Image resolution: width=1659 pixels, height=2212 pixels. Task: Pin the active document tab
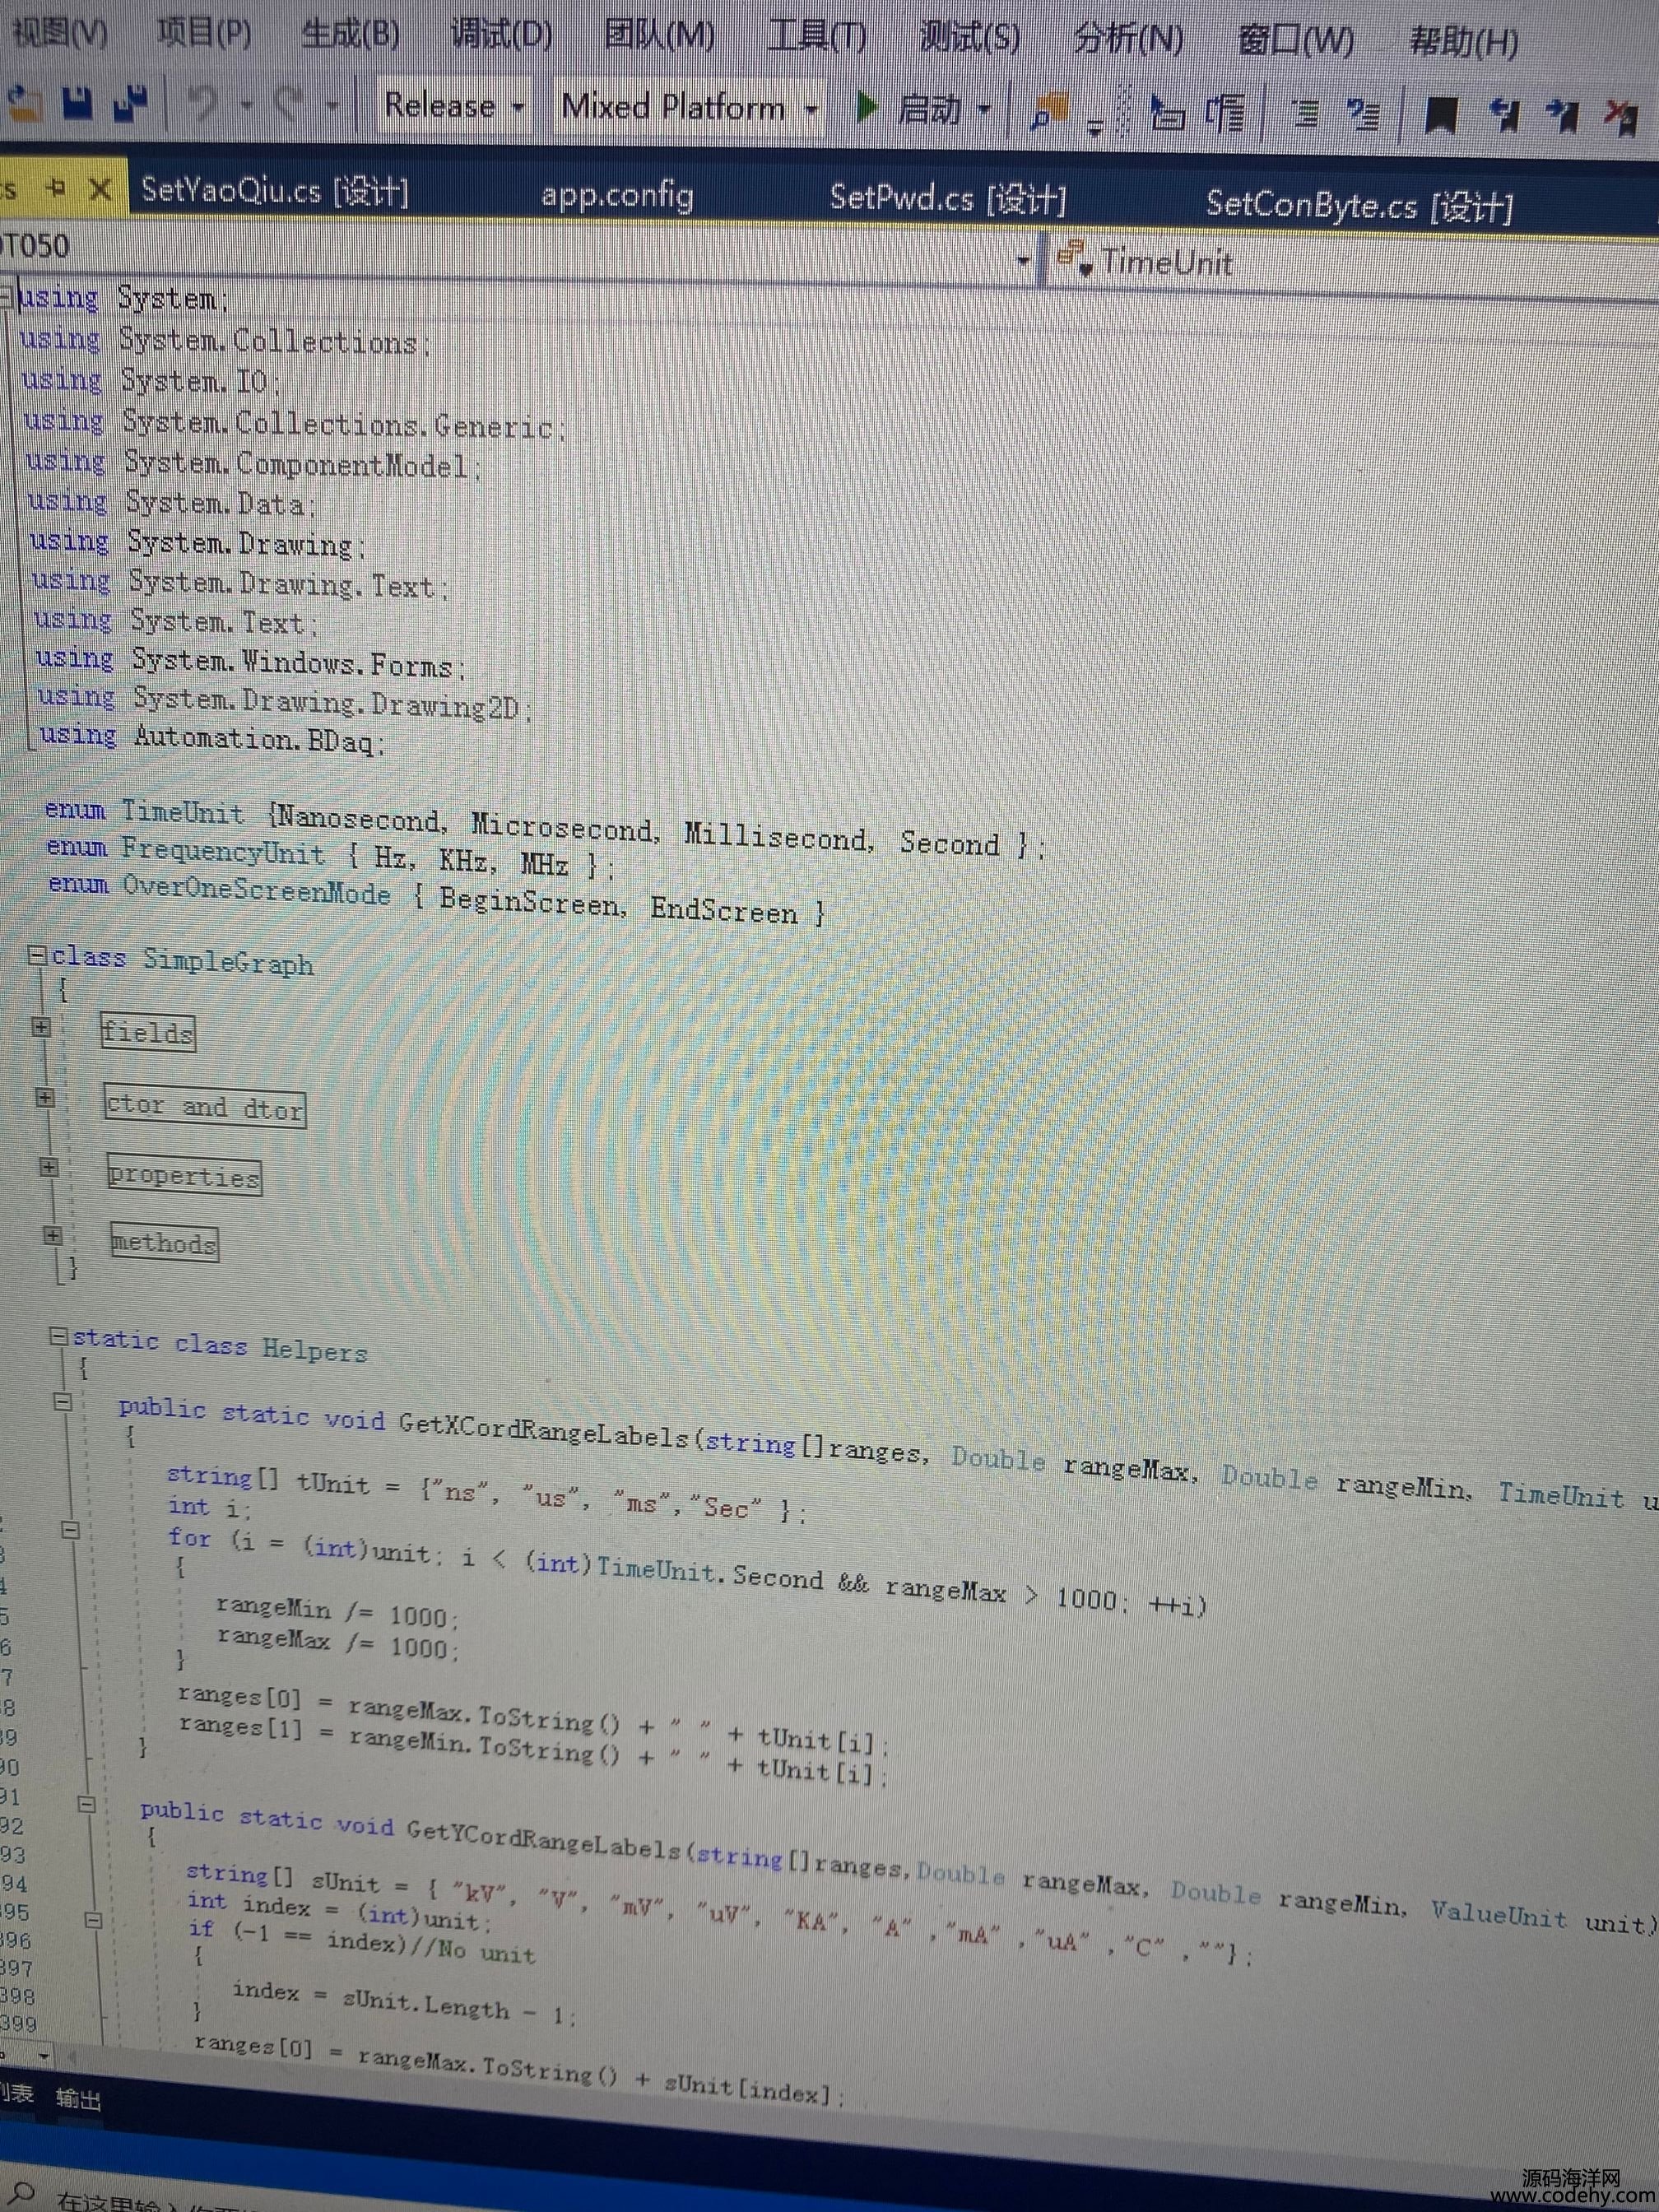pos(56,187)
